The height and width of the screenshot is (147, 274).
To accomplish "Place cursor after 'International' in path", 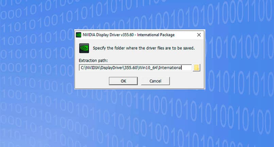I will [x=182, y=68].
